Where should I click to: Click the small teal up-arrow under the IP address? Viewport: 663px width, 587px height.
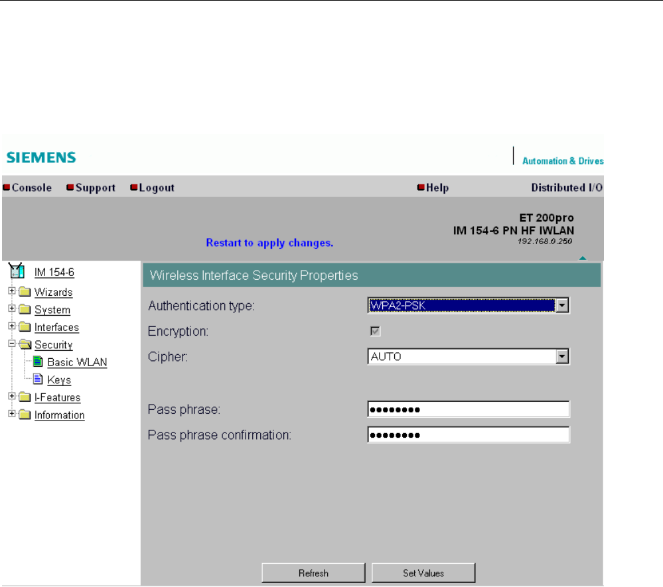pos(583,258)
